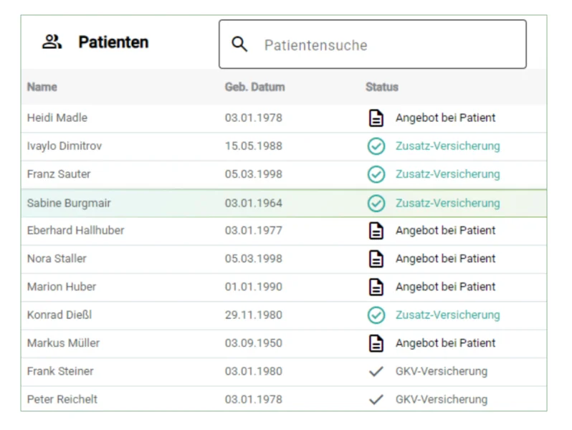This screenshot has width=572, height=430.
Task: Focus the Patientensuche search field
Action: click(x=387, y=44)
